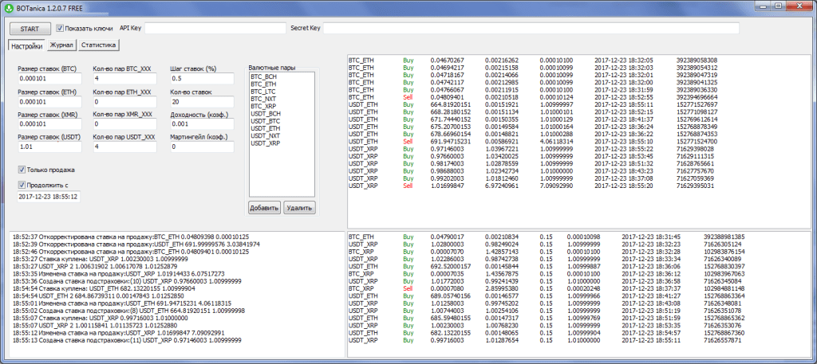Click the Размер ставок (BTC) field

click(x=49, y=78)
